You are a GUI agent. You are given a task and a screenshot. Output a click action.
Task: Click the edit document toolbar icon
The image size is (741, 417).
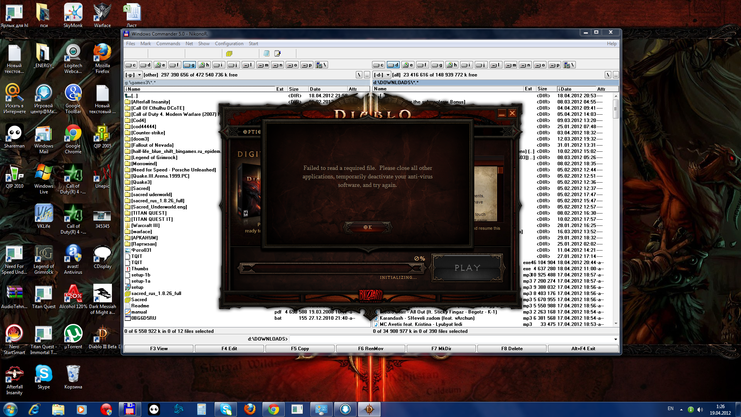(x=277, y=53)
